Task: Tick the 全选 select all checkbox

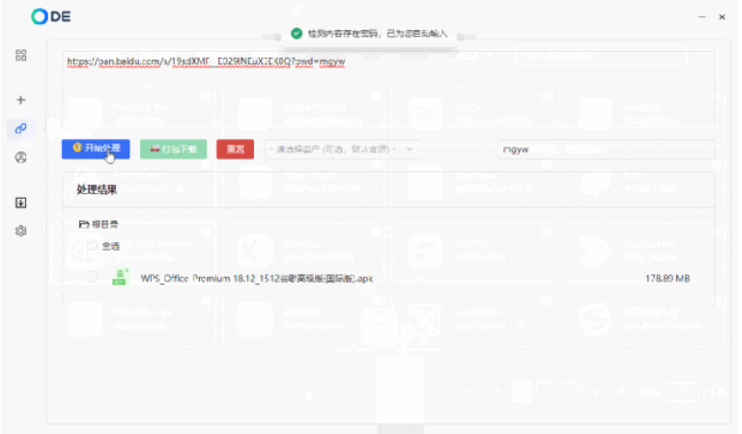Action: pos(93,246)
